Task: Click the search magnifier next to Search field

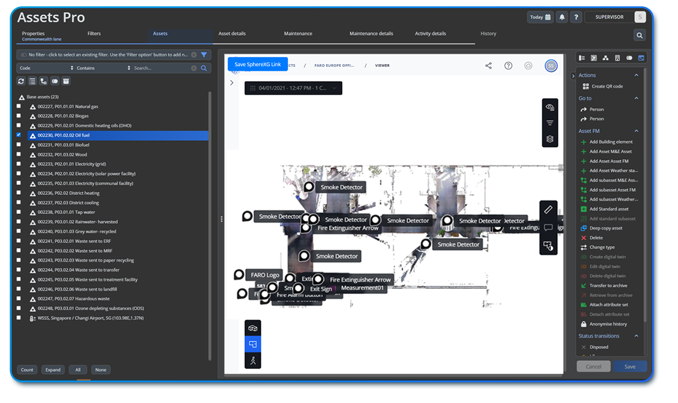Action: coord(204,68)
